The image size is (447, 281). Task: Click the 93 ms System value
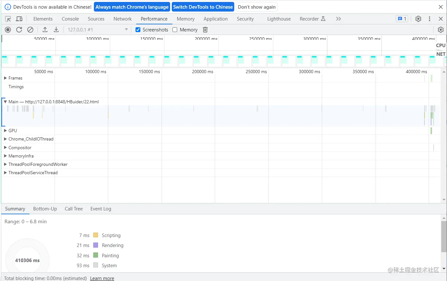[x=83, y=265]
